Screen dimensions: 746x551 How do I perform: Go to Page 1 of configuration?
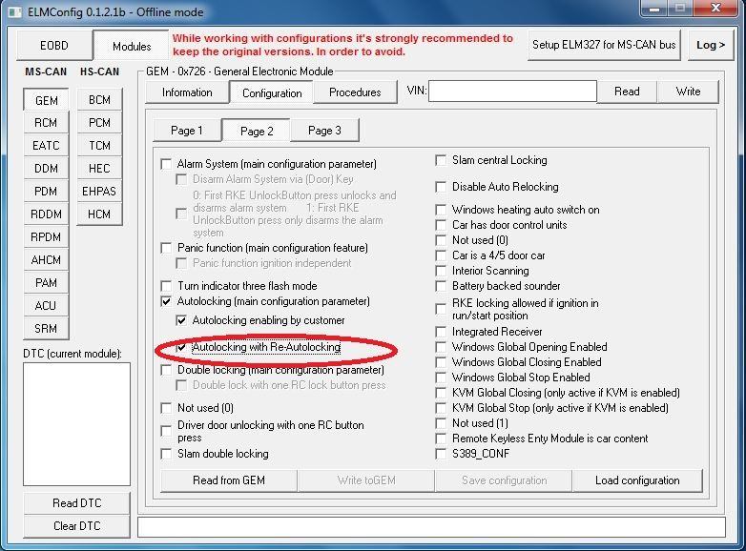[x=187, y=131]
